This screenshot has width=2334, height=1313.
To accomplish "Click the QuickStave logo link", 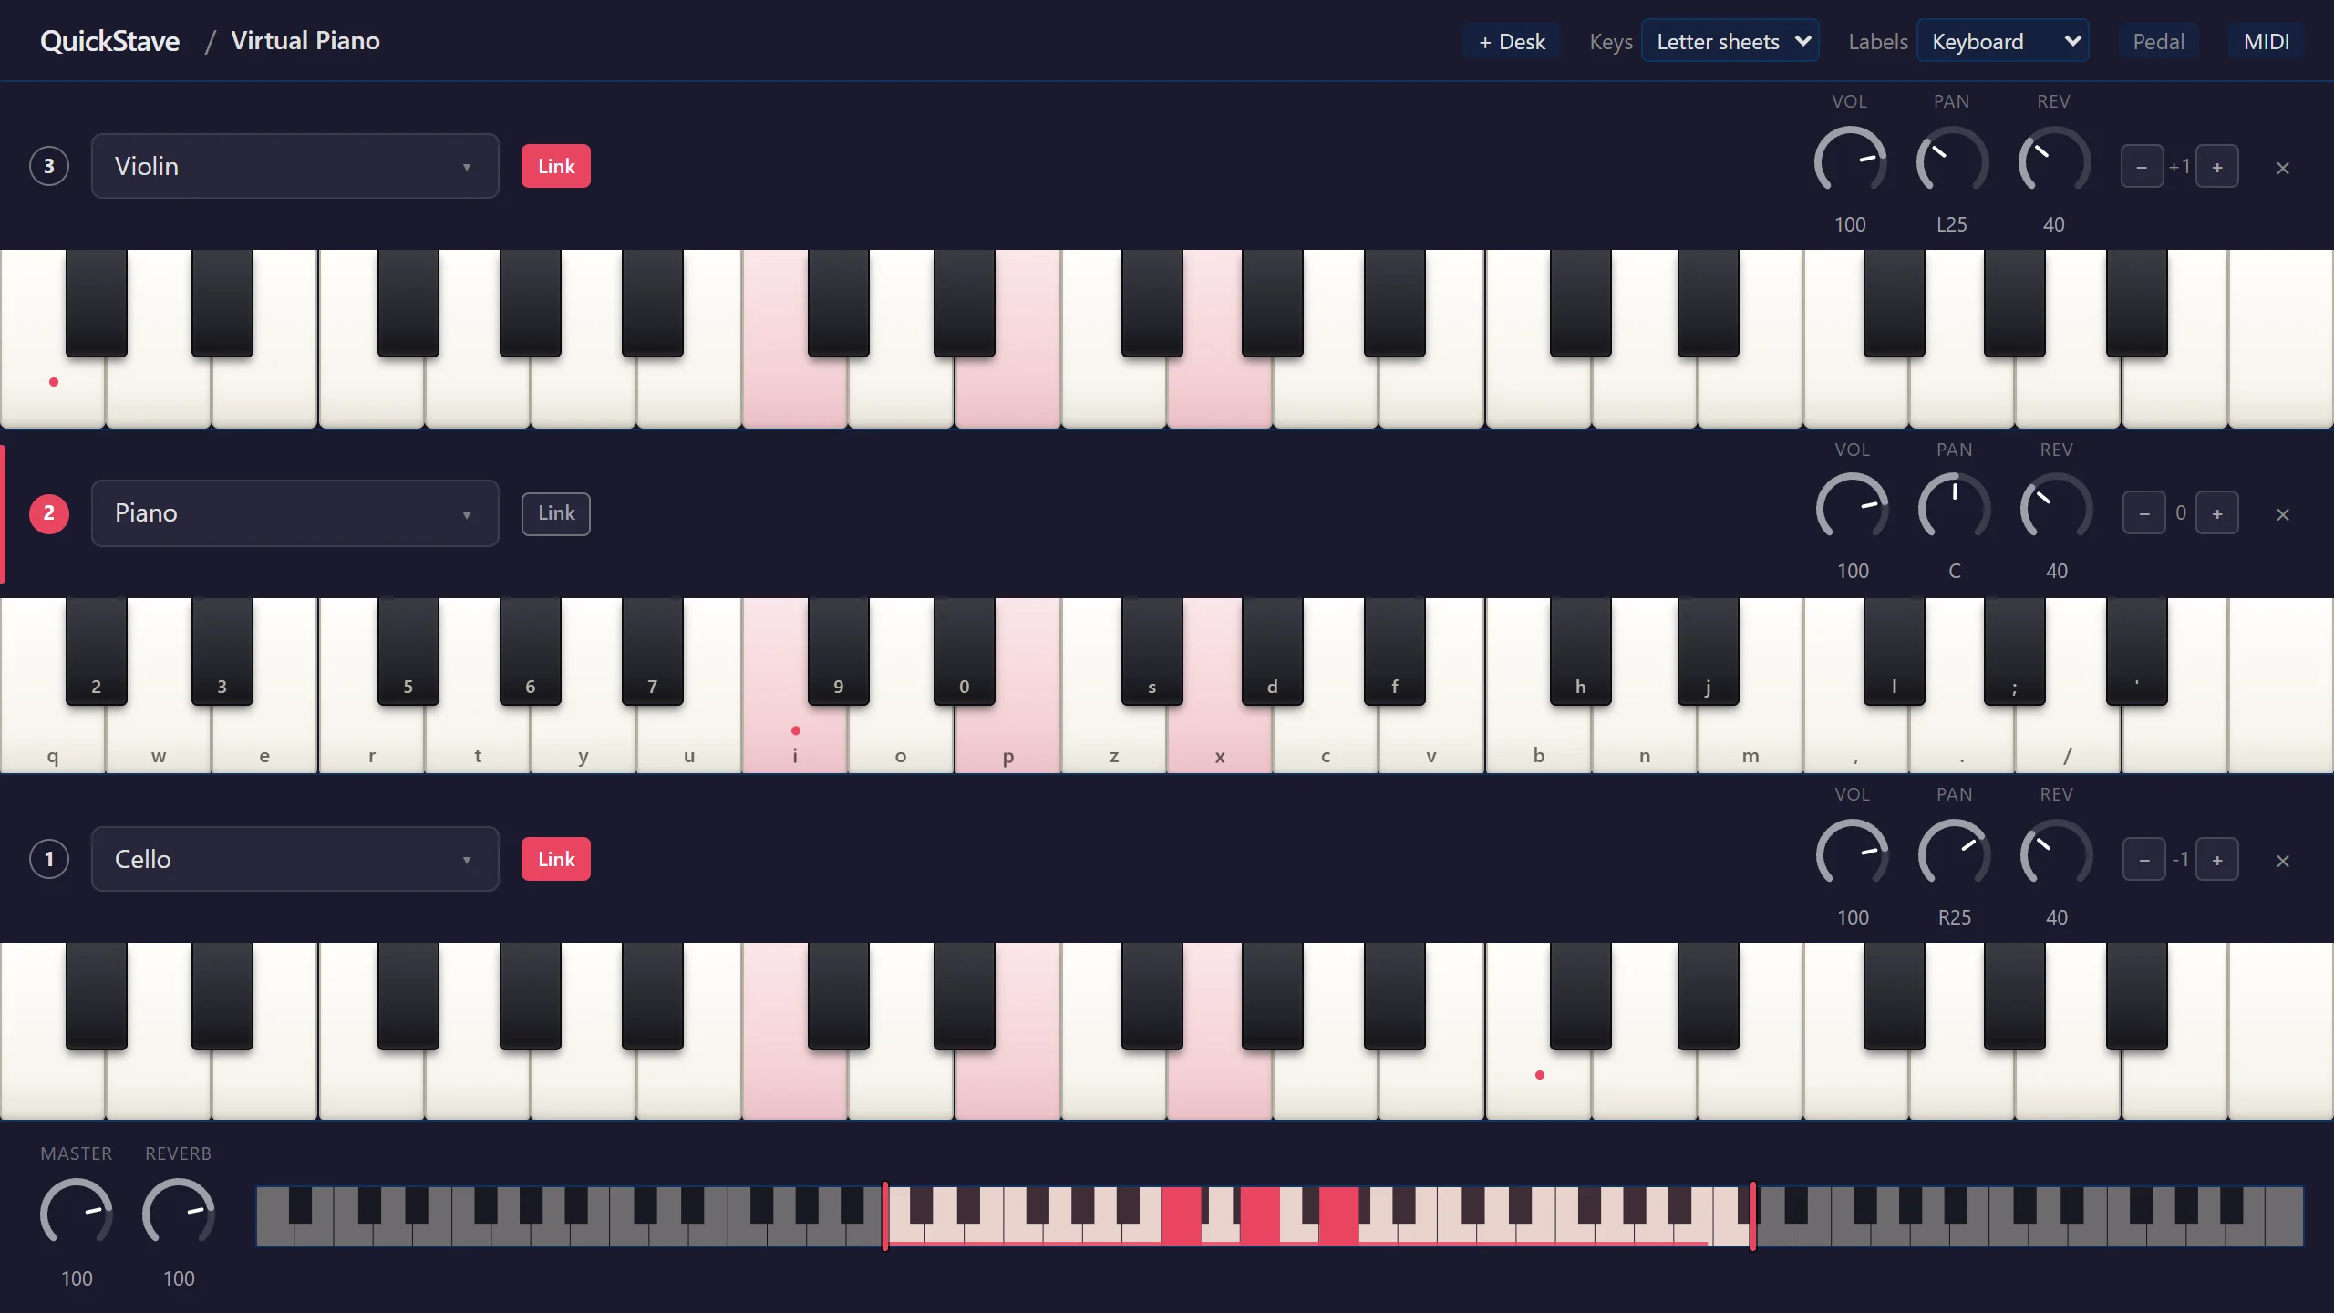I will 110,41.
